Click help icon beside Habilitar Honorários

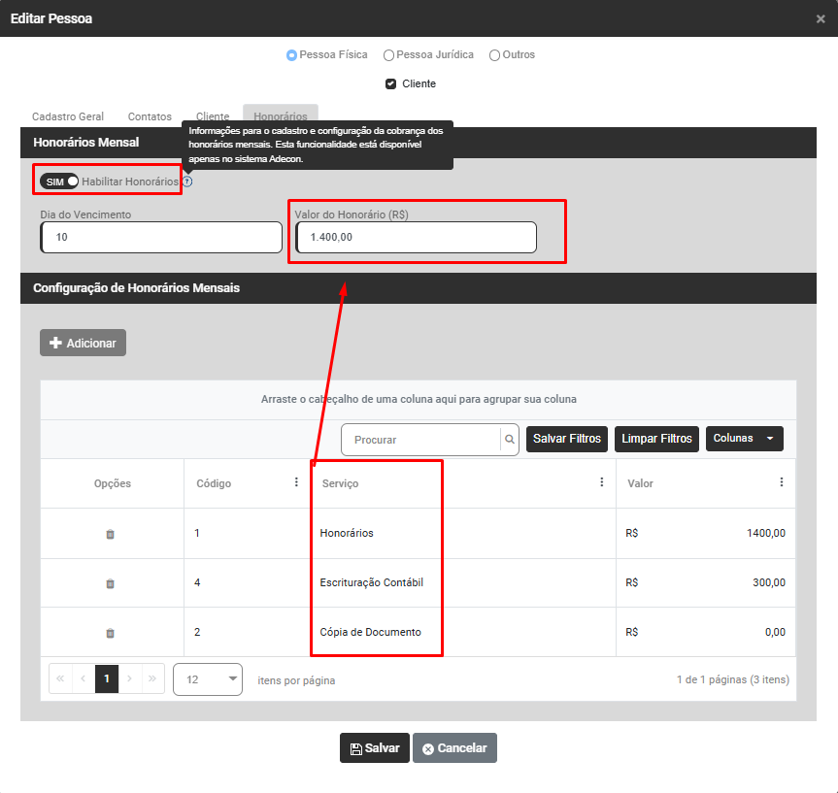click(x=187, y=182)
